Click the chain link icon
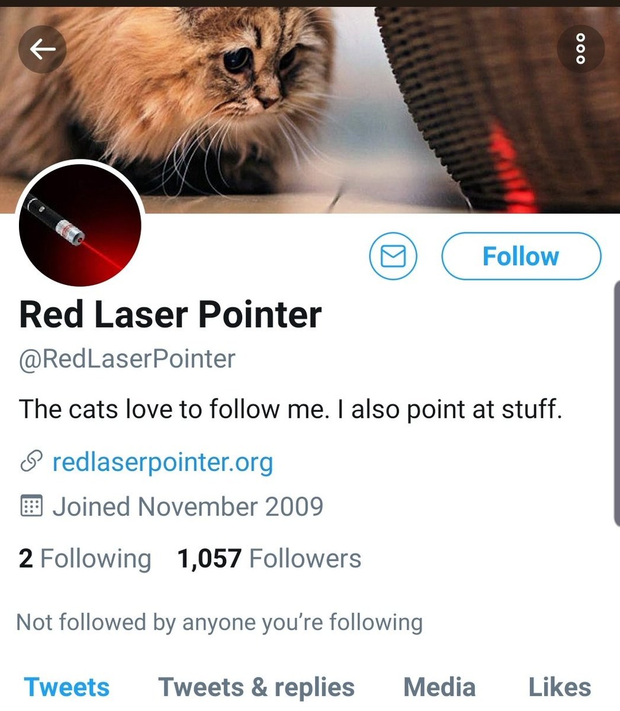Image resolution: width=620 pixels, height=711 pixels. coord(31,462)
